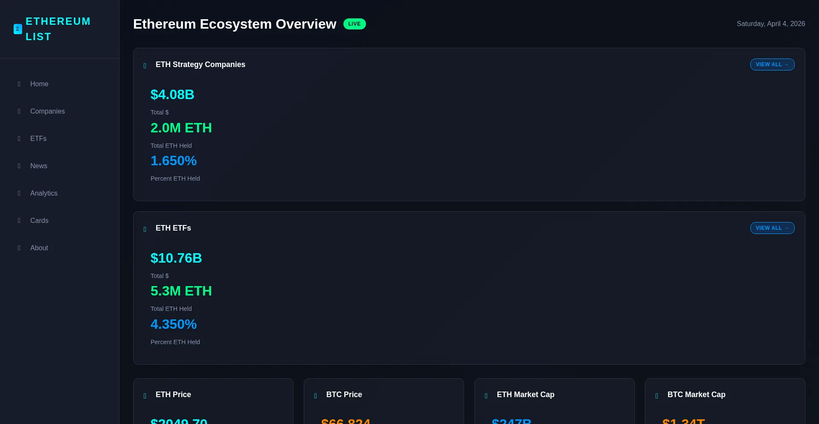Click the 1.650% percent value
This screenshot has width=819, height=424.
point(174,161)
